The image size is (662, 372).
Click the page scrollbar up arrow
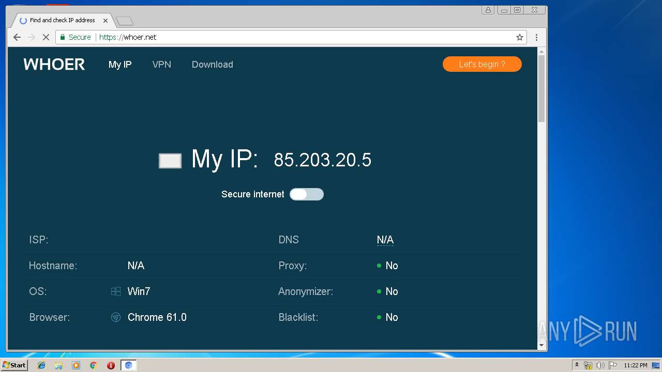pyautogui.click(x=541, y=51)
